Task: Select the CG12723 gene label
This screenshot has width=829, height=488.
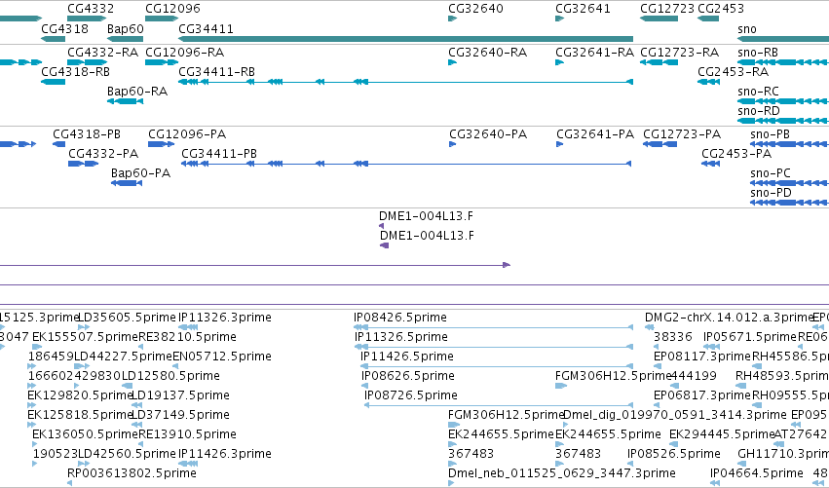Action: 667,9
